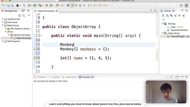Viewport: 190px width, 107px height.
Task: Toggle Hide Local Types in Outline
Action: click(x=183, y=15)
